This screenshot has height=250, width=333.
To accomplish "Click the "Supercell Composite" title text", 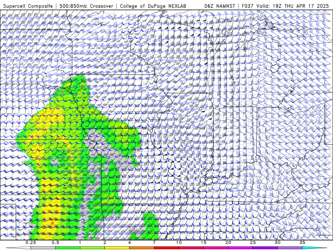I will click(x=28, y=6).
